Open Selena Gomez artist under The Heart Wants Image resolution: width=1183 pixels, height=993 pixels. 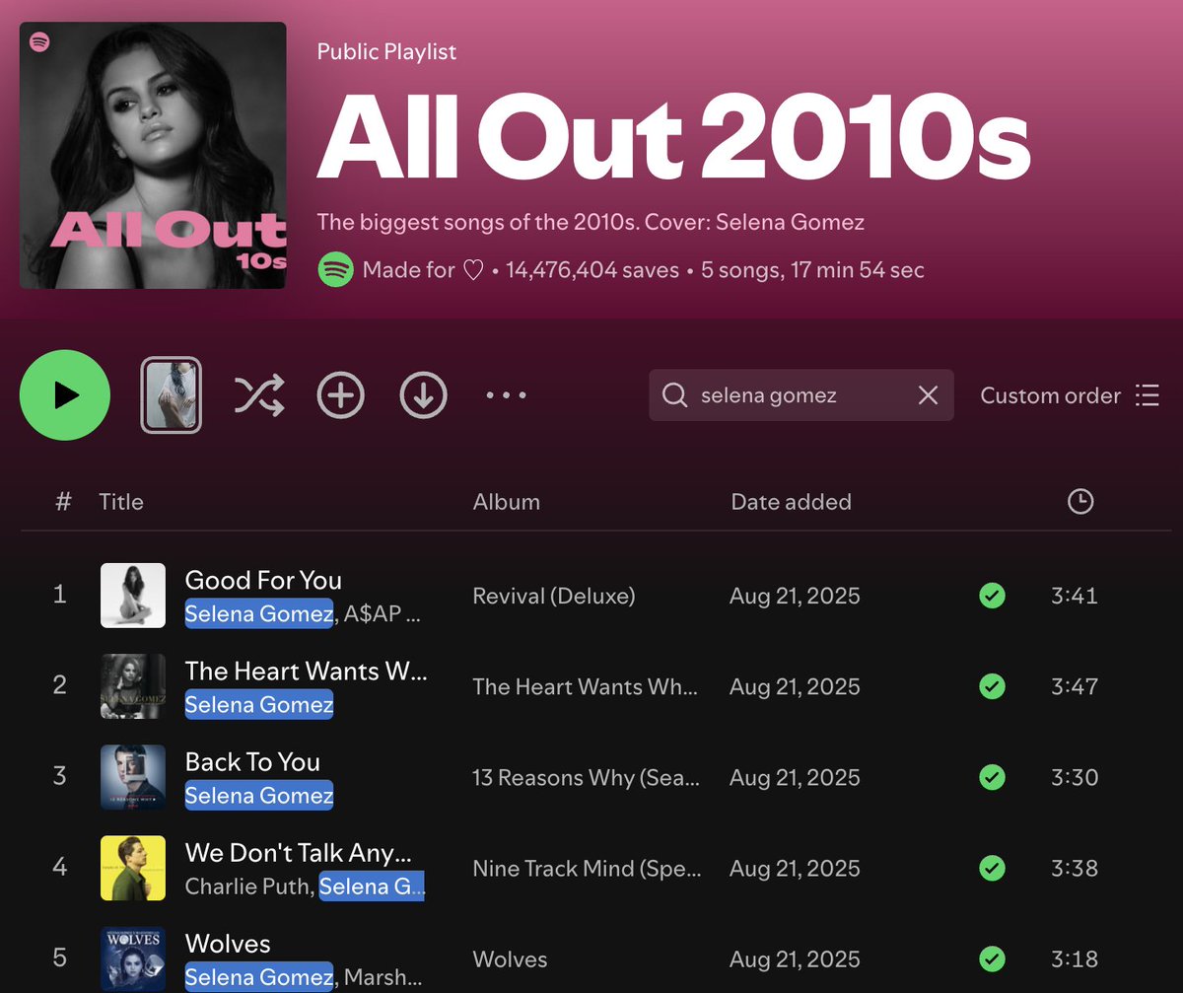coord(259,705)
